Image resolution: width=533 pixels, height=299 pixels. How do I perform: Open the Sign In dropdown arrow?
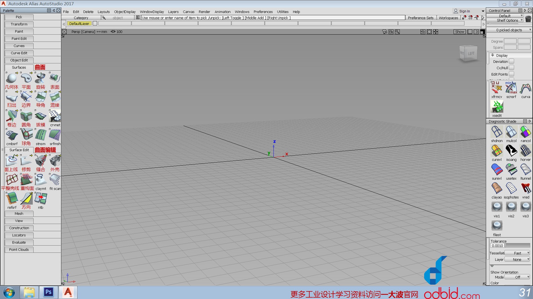(x=483, y=11)
